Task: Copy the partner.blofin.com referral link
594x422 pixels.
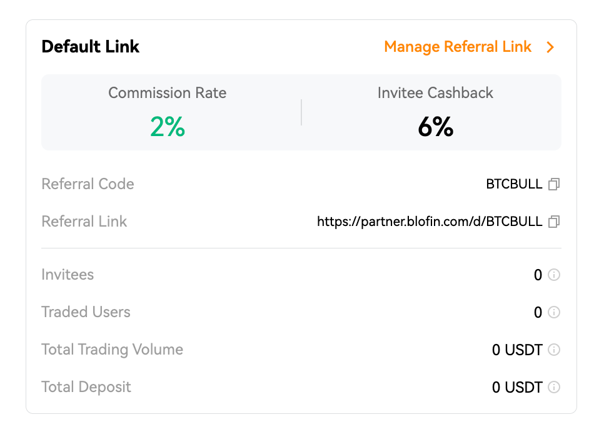Action: tap(554, 222)
